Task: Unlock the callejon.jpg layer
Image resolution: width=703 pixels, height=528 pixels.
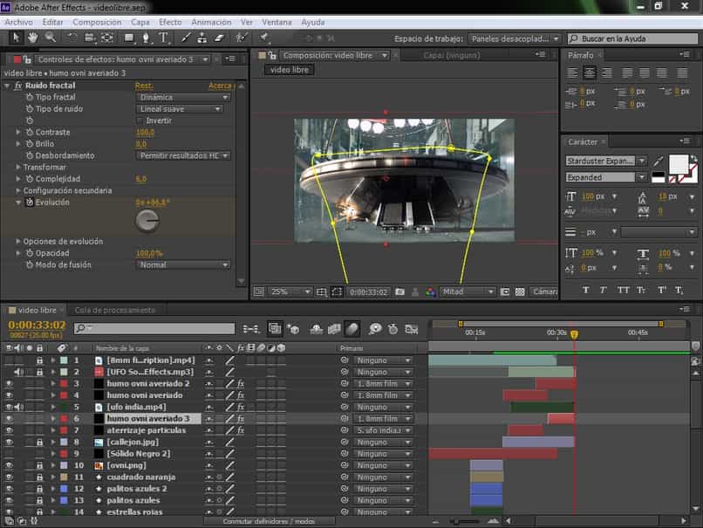Action: [40, 441]
